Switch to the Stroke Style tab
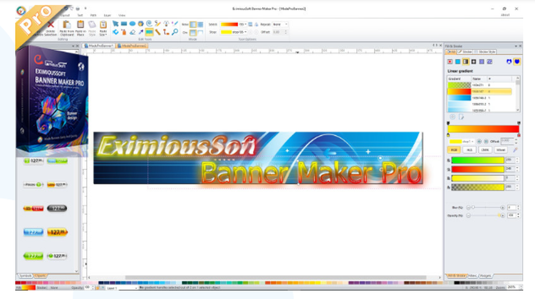535x299 pixels. [x=485, y=52]
